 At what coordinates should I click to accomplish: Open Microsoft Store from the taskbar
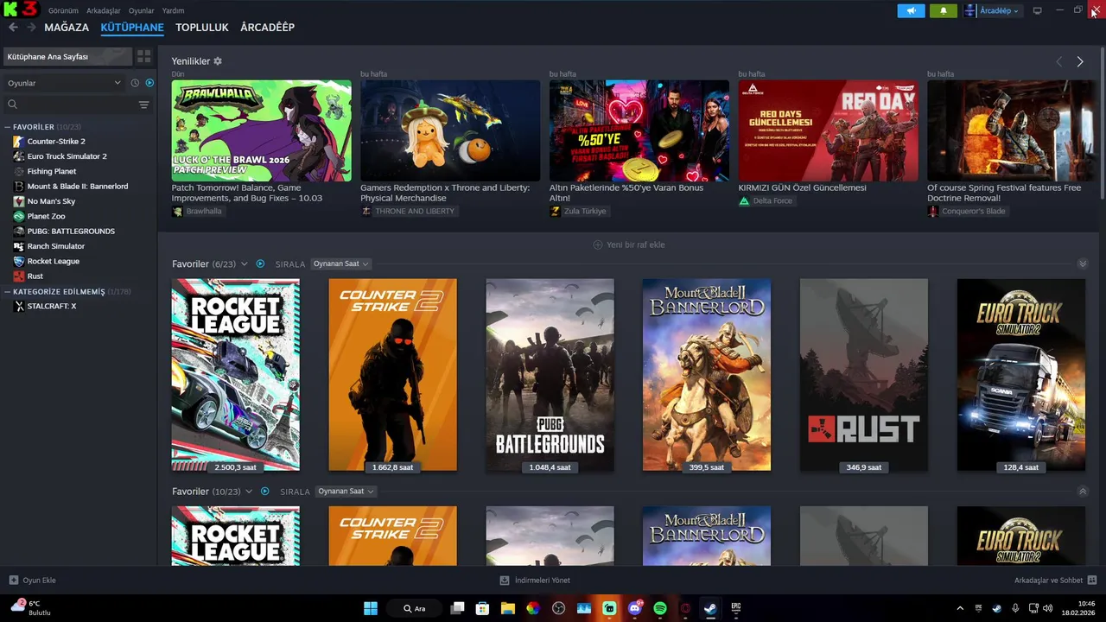click(x=483, y=608)
